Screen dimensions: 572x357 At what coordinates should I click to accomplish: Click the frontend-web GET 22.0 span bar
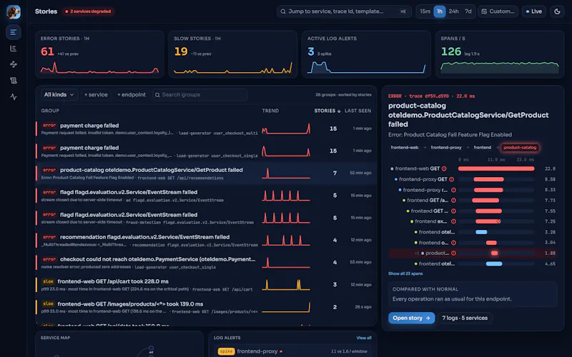(496, 169)
